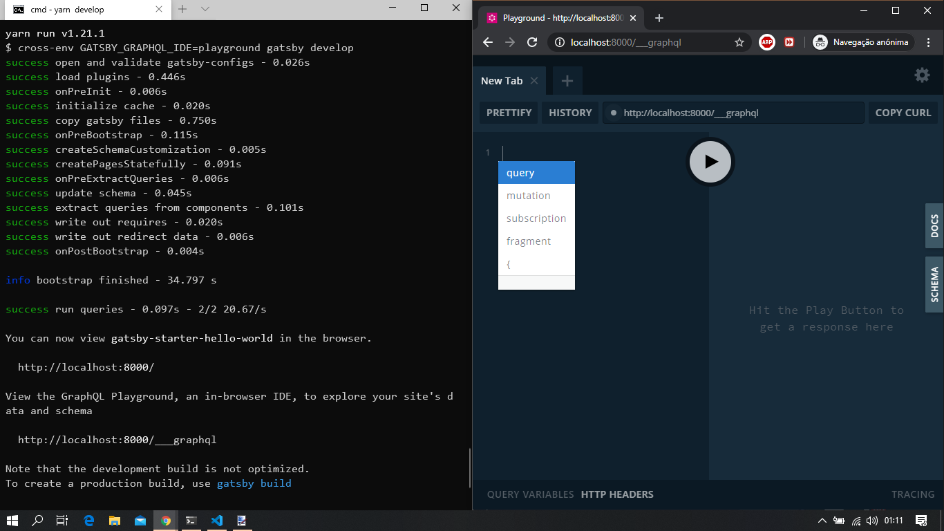Select the 'New Tab' Playground tab
The height and width of the screenshot is (531, 944).
click(x=501, y=80)
